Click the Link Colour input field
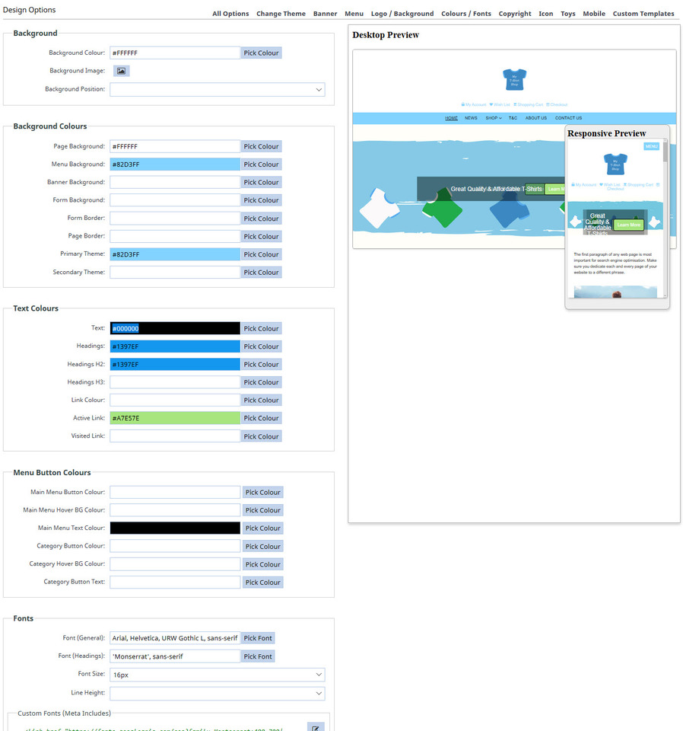This screenshot has height=731, width=683. (x=174, y=400)
